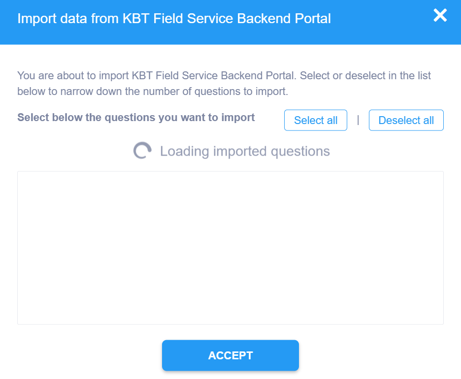This screenshot has width=461, height=379.
Task: Click the circular progress indicator beside loading text
Action: click(x=142, y=151)
